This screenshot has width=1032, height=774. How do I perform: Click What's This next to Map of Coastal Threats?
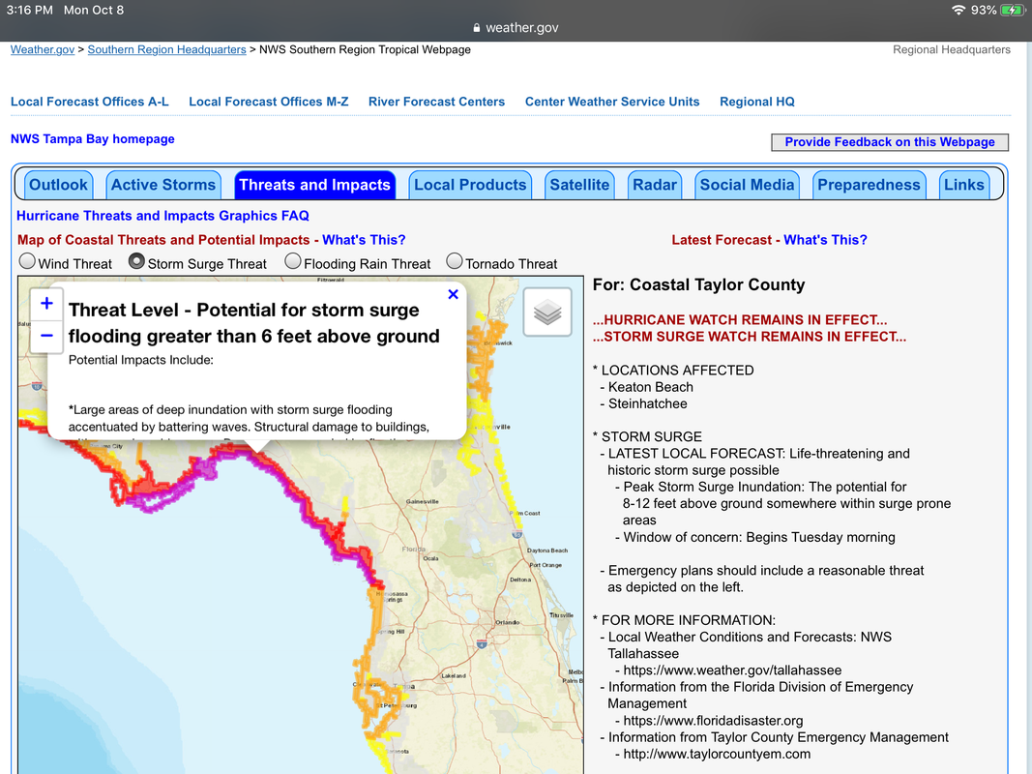click(364, 240)
